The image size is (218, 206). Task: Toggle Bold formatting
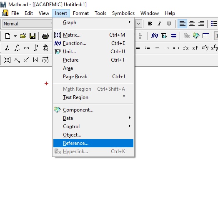150,24
